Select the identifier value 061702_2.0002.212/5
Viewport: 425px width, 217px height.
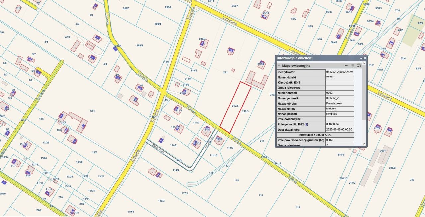pyautogui.click(x=340, y=72)
